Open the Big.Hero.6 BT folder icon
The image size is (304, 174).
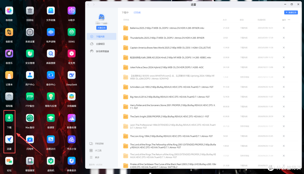point(126,97)
